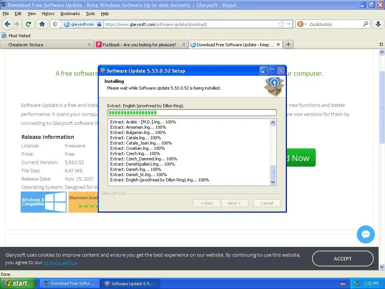Open the Help menu

[105, 14]
